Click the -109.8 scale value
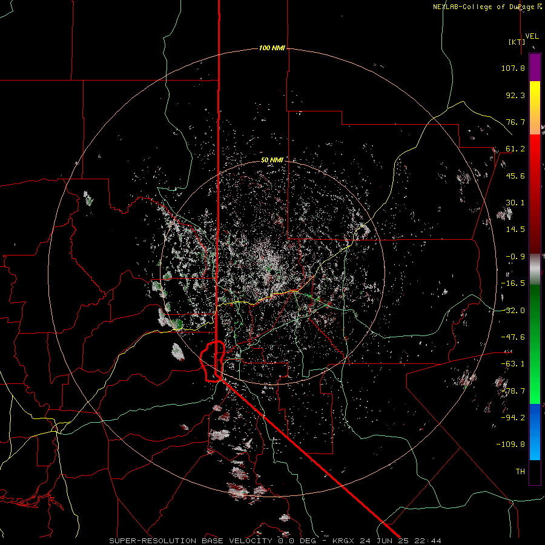 [510, 444]
